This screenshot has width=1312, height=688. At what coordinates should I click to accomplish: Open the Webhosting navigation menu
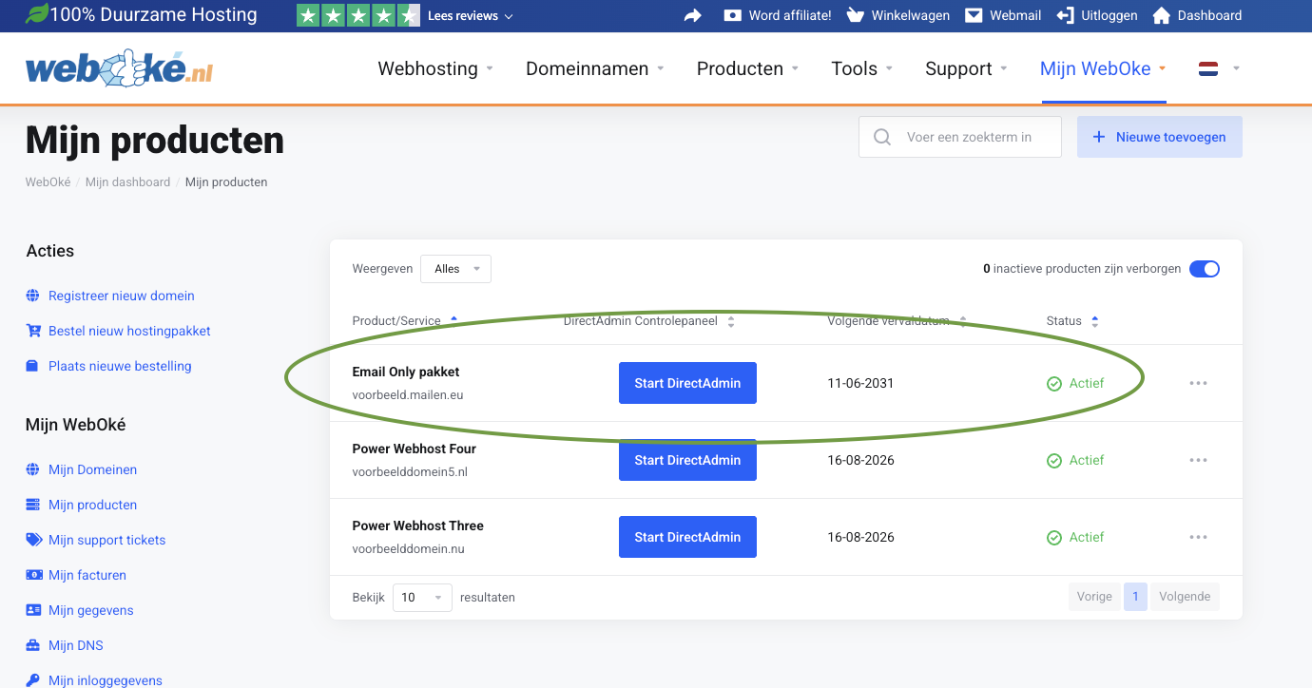(x=435, y=68)
